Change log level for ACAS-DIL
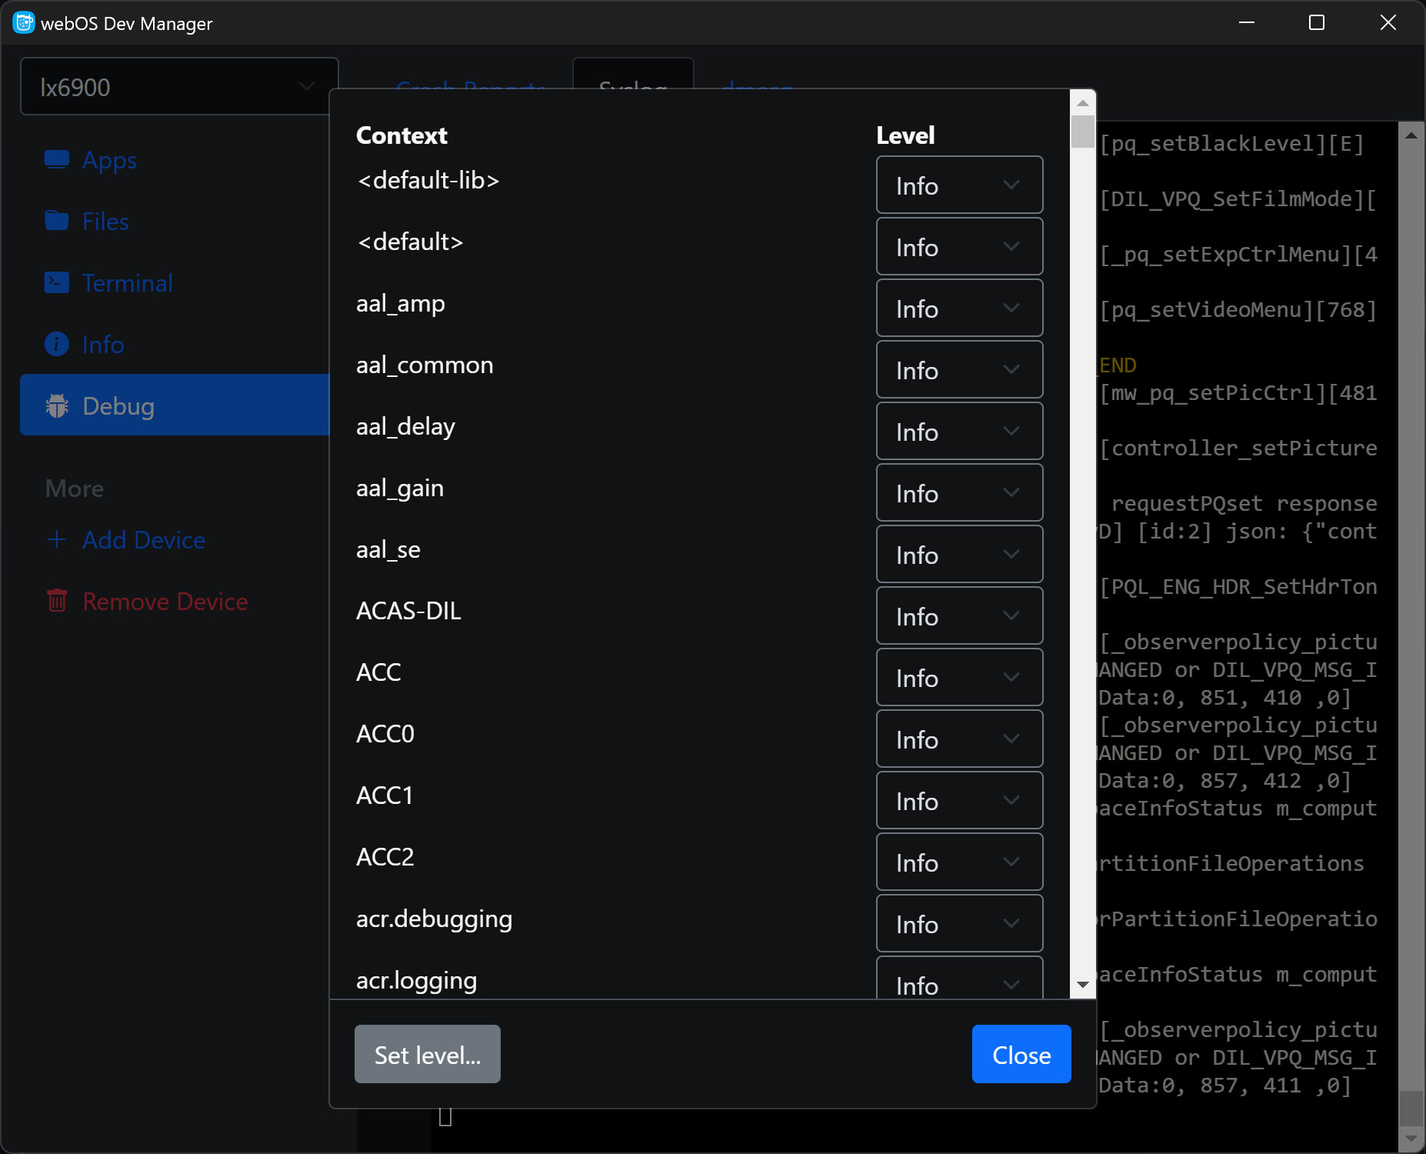1426x1154 pixels. pyautogui.click(x=958, y=616)
